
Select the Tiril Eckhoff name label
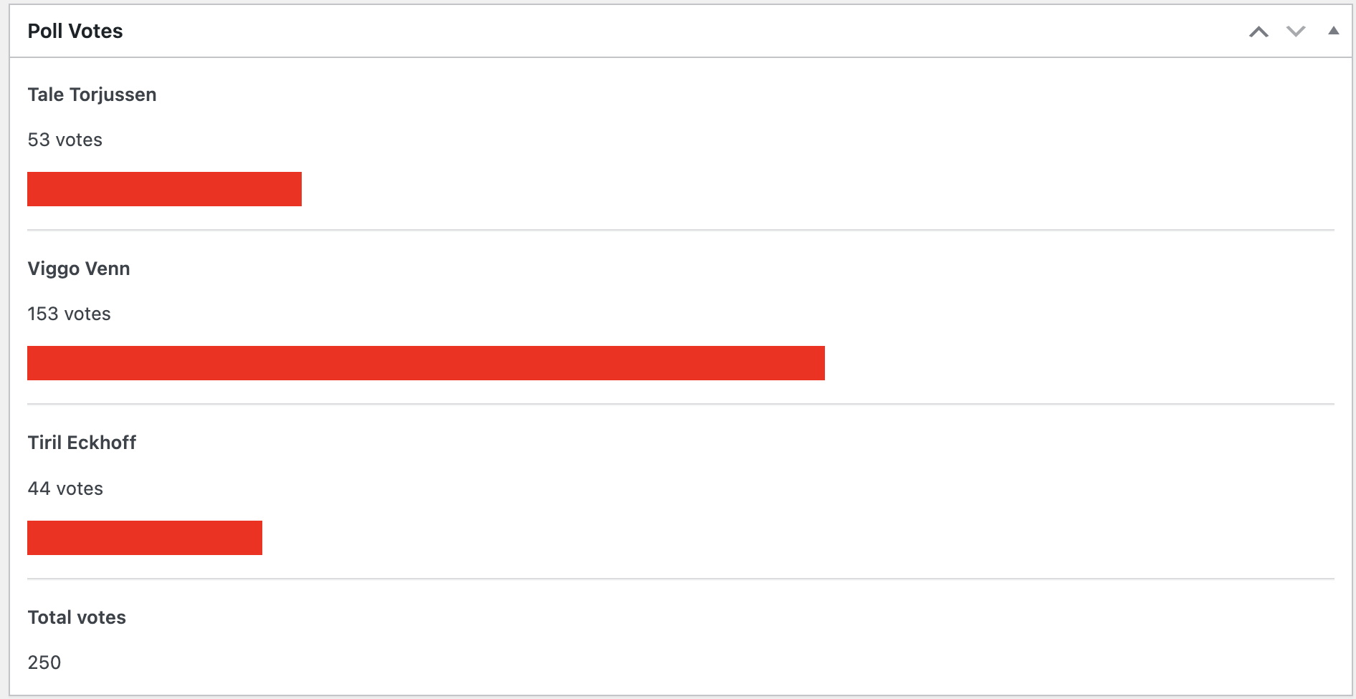82,443
